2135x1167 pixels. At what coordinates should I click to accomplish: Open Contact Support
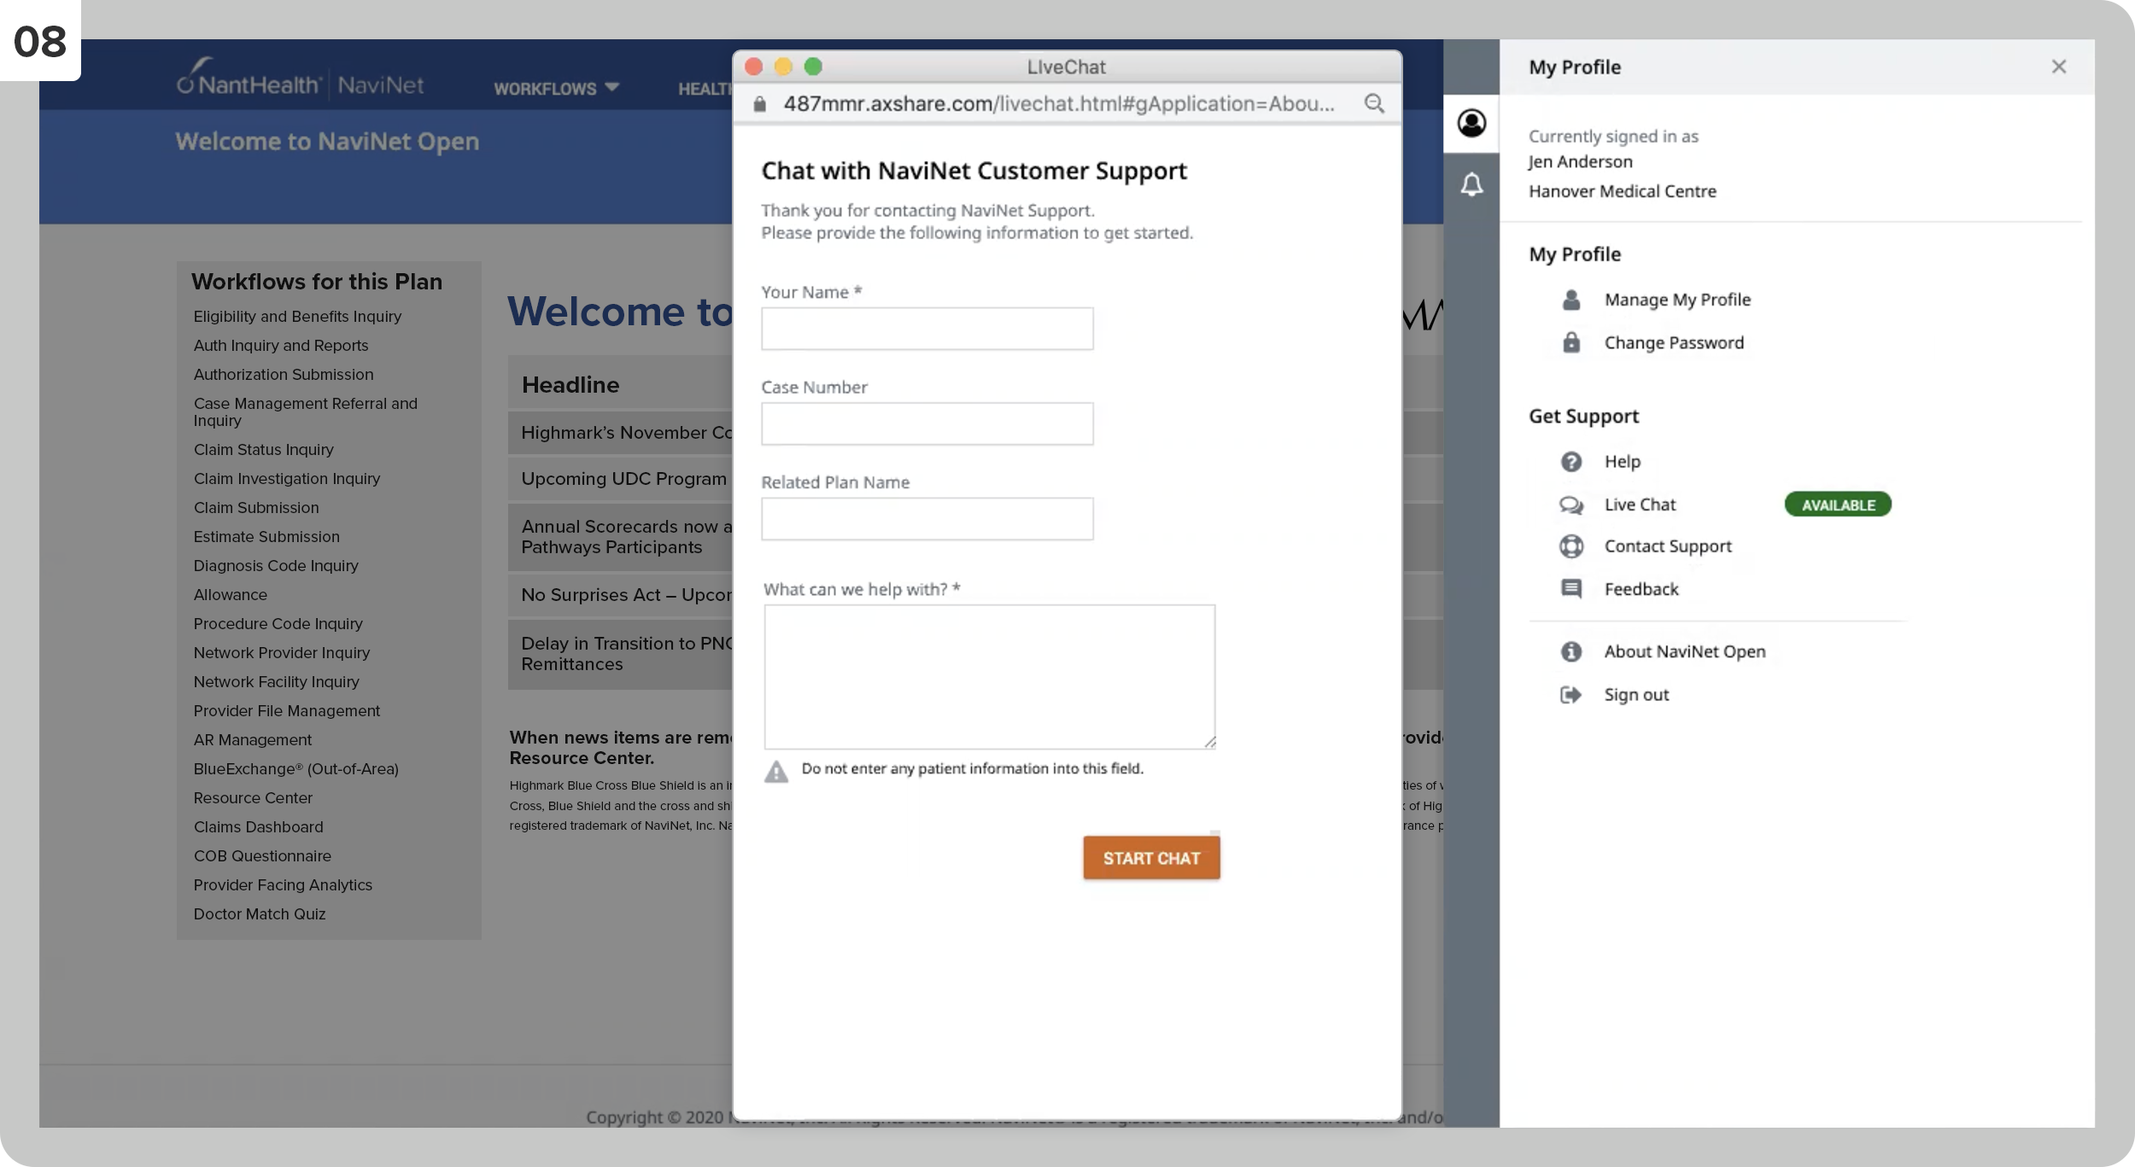point(1668,546)
